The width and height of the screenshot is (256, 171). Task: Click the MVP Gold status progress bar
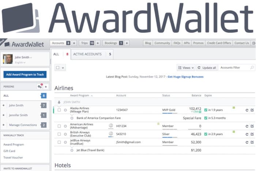tap(170, 113)
